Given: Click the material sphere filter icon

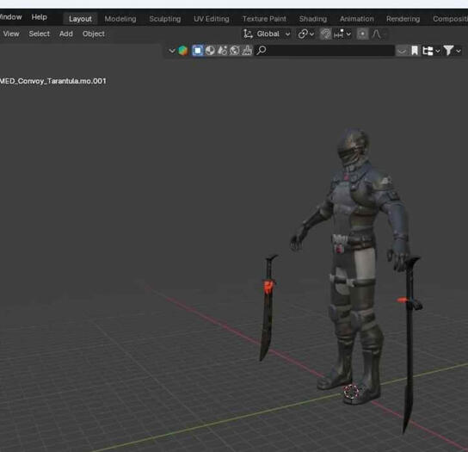Looking at the screenshot, I should tap(210, 51).
